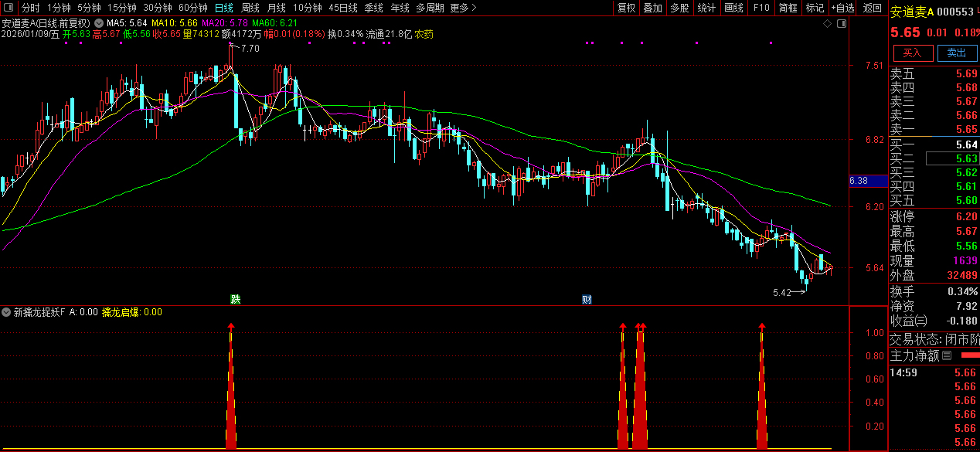Select the 60分钟 period
The image size is (980, 452).
(x=193, y=8)
